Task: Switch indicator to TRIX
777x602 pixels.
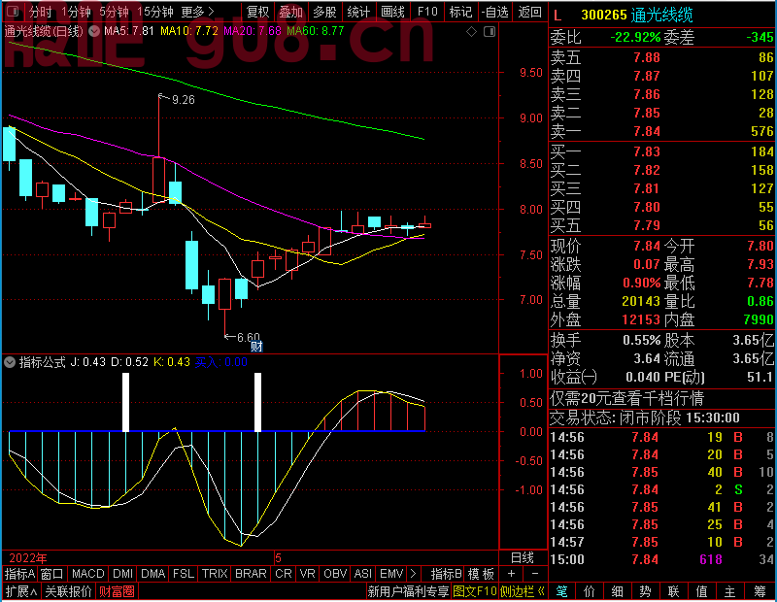Action: (x=215, y=574)
